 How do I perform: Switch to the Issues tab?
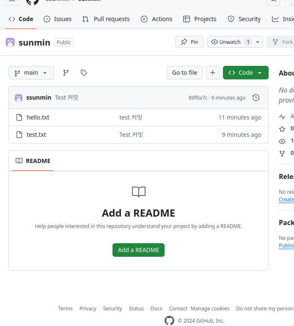point(58,19)
